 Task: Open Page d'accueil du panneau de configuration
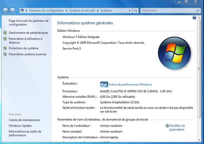(x=29, y=22)
